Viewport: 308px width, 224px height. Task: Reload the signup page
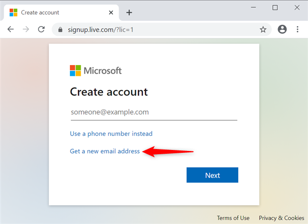[x=41, y=29]
